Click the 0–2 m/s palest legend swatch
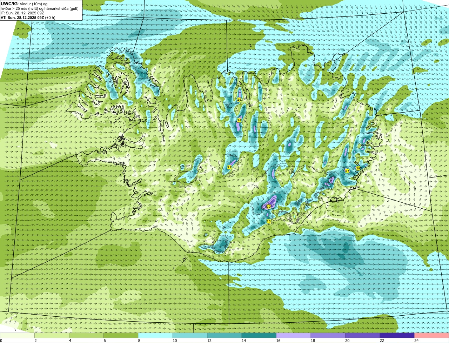449x343 pixels. 18,335
